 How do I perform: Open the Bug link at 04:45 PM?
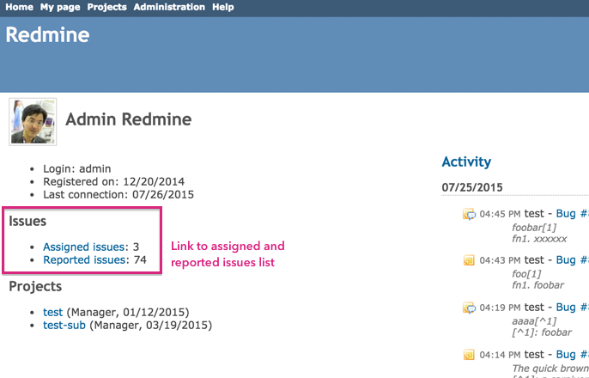coord(572,213)
